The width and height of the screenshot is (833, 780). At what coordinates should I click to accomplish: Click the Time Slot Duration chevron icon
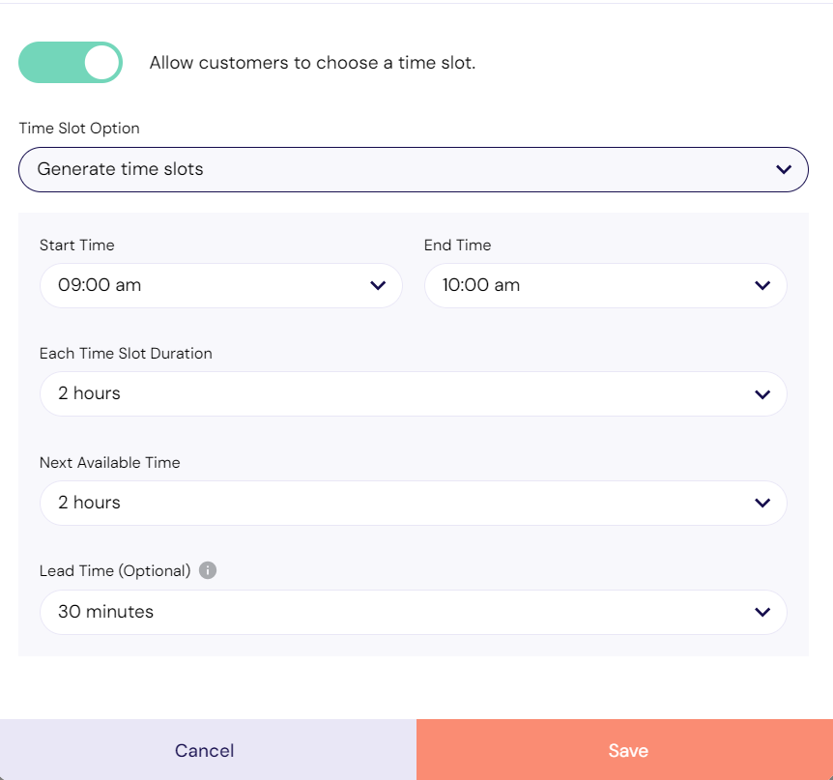pos(762,394)
